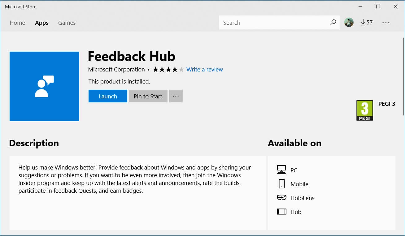The image size is (405, 236).
Task: Open the Feedback Hub app tile
Action: 44,86
